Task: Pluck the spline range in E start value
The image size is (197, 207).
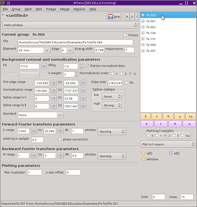Action: [54, 106]
